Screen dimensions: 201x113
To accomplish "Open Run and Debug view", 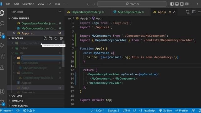I will click(x=2, y=46).
